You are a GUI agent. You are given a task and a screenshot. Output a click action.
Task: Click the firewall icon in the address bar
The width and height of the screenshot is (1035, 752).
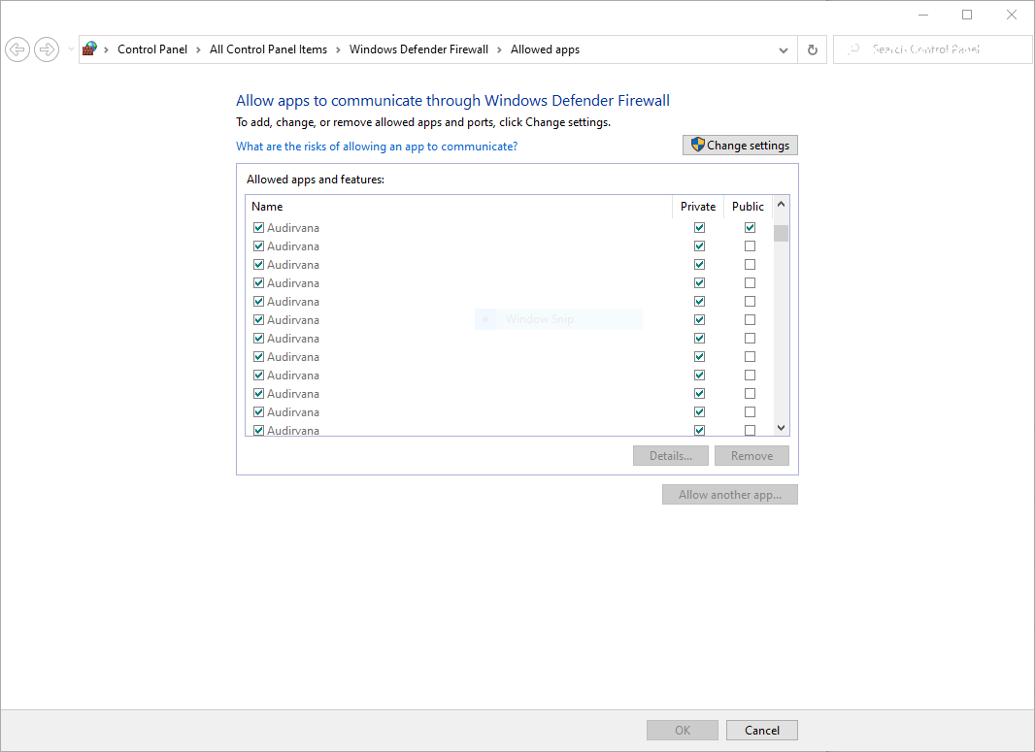pyautogui.click(x=89, y=49)
